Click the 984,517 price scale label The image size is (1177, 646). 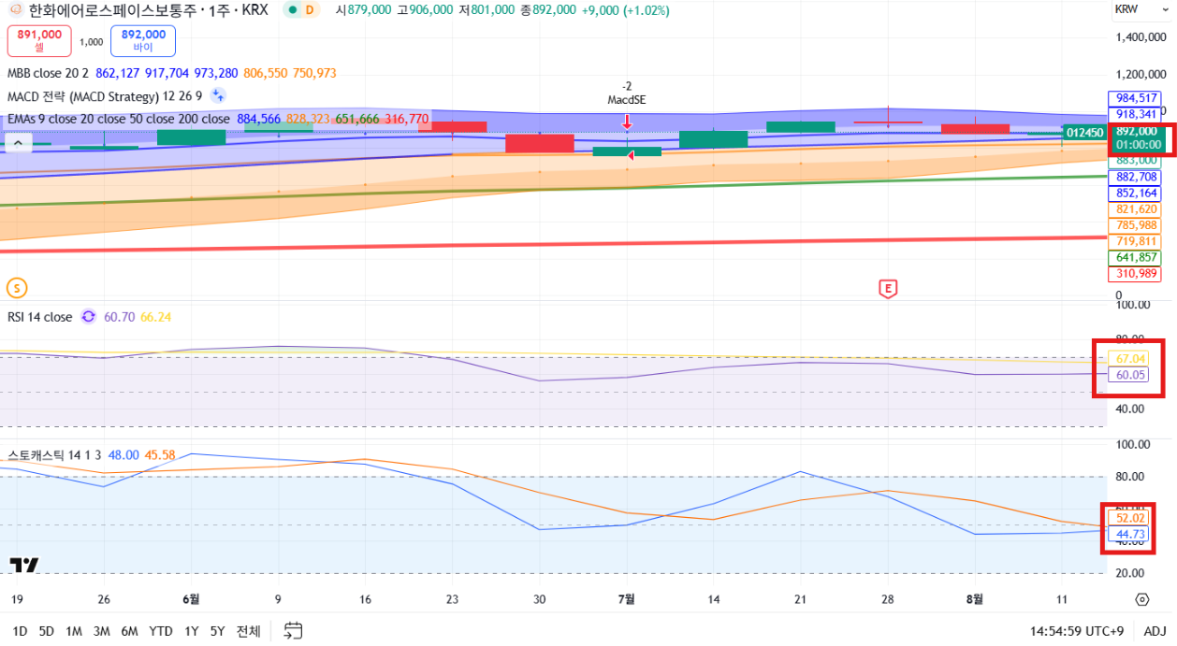click(x=1134, y=97)
